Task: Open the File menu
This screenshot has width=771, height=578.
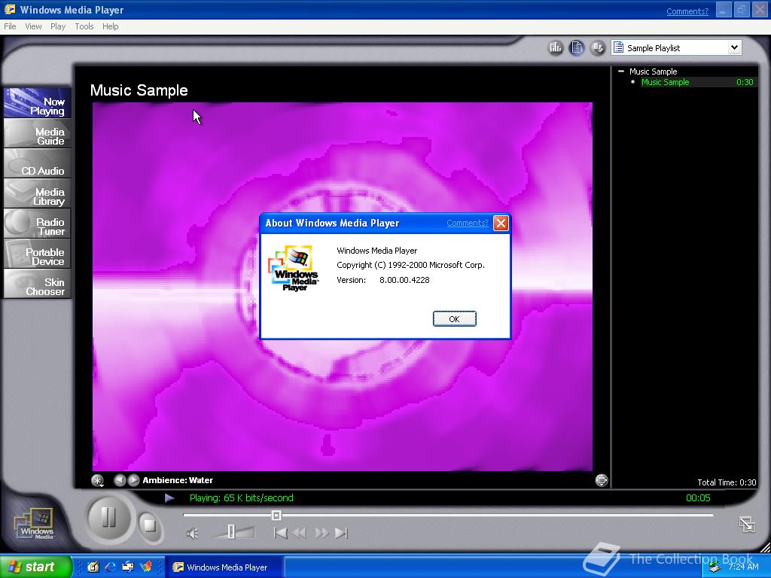Action: (10, 26)
